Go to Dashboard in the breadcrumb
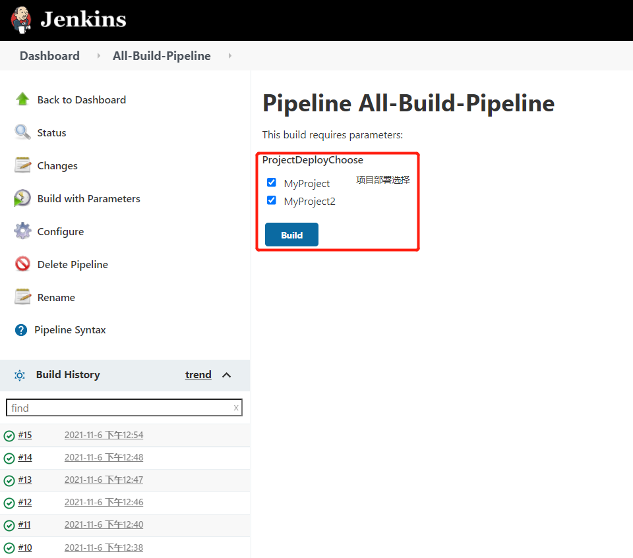 point(49,56)
